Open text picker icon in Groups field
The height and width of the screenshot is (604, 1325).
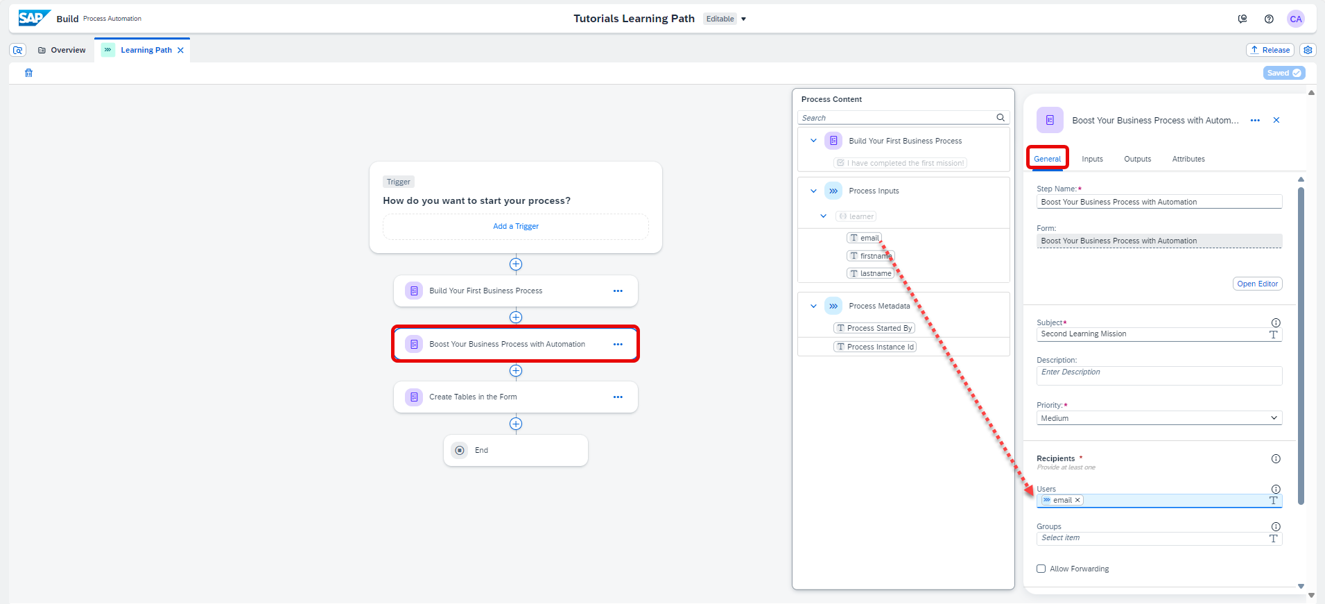click(x=1274, y=538)
